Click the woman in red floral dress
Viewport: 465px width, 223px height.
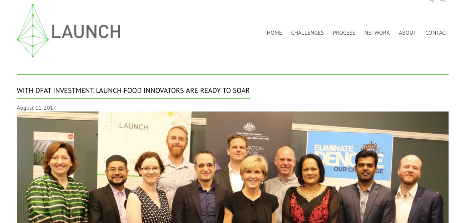click(310, 189)
